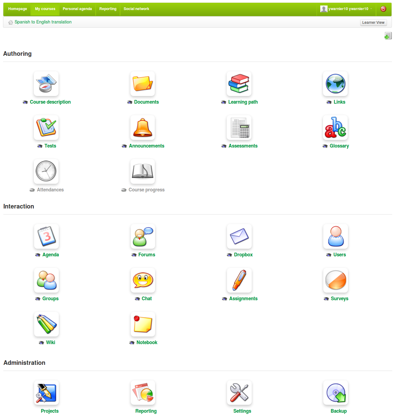Open the Documents folder icon
The height and width of the screenshot is (420, 394).
point(142,84)
